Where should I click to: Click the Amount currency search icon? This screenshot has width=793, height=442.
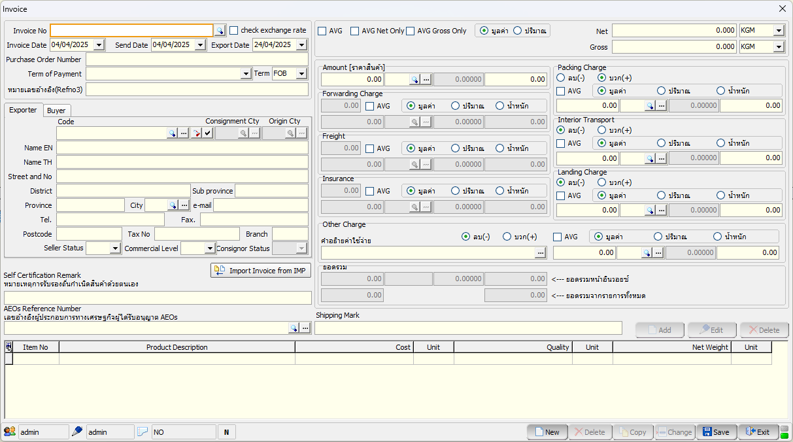(x=414, y=79)
